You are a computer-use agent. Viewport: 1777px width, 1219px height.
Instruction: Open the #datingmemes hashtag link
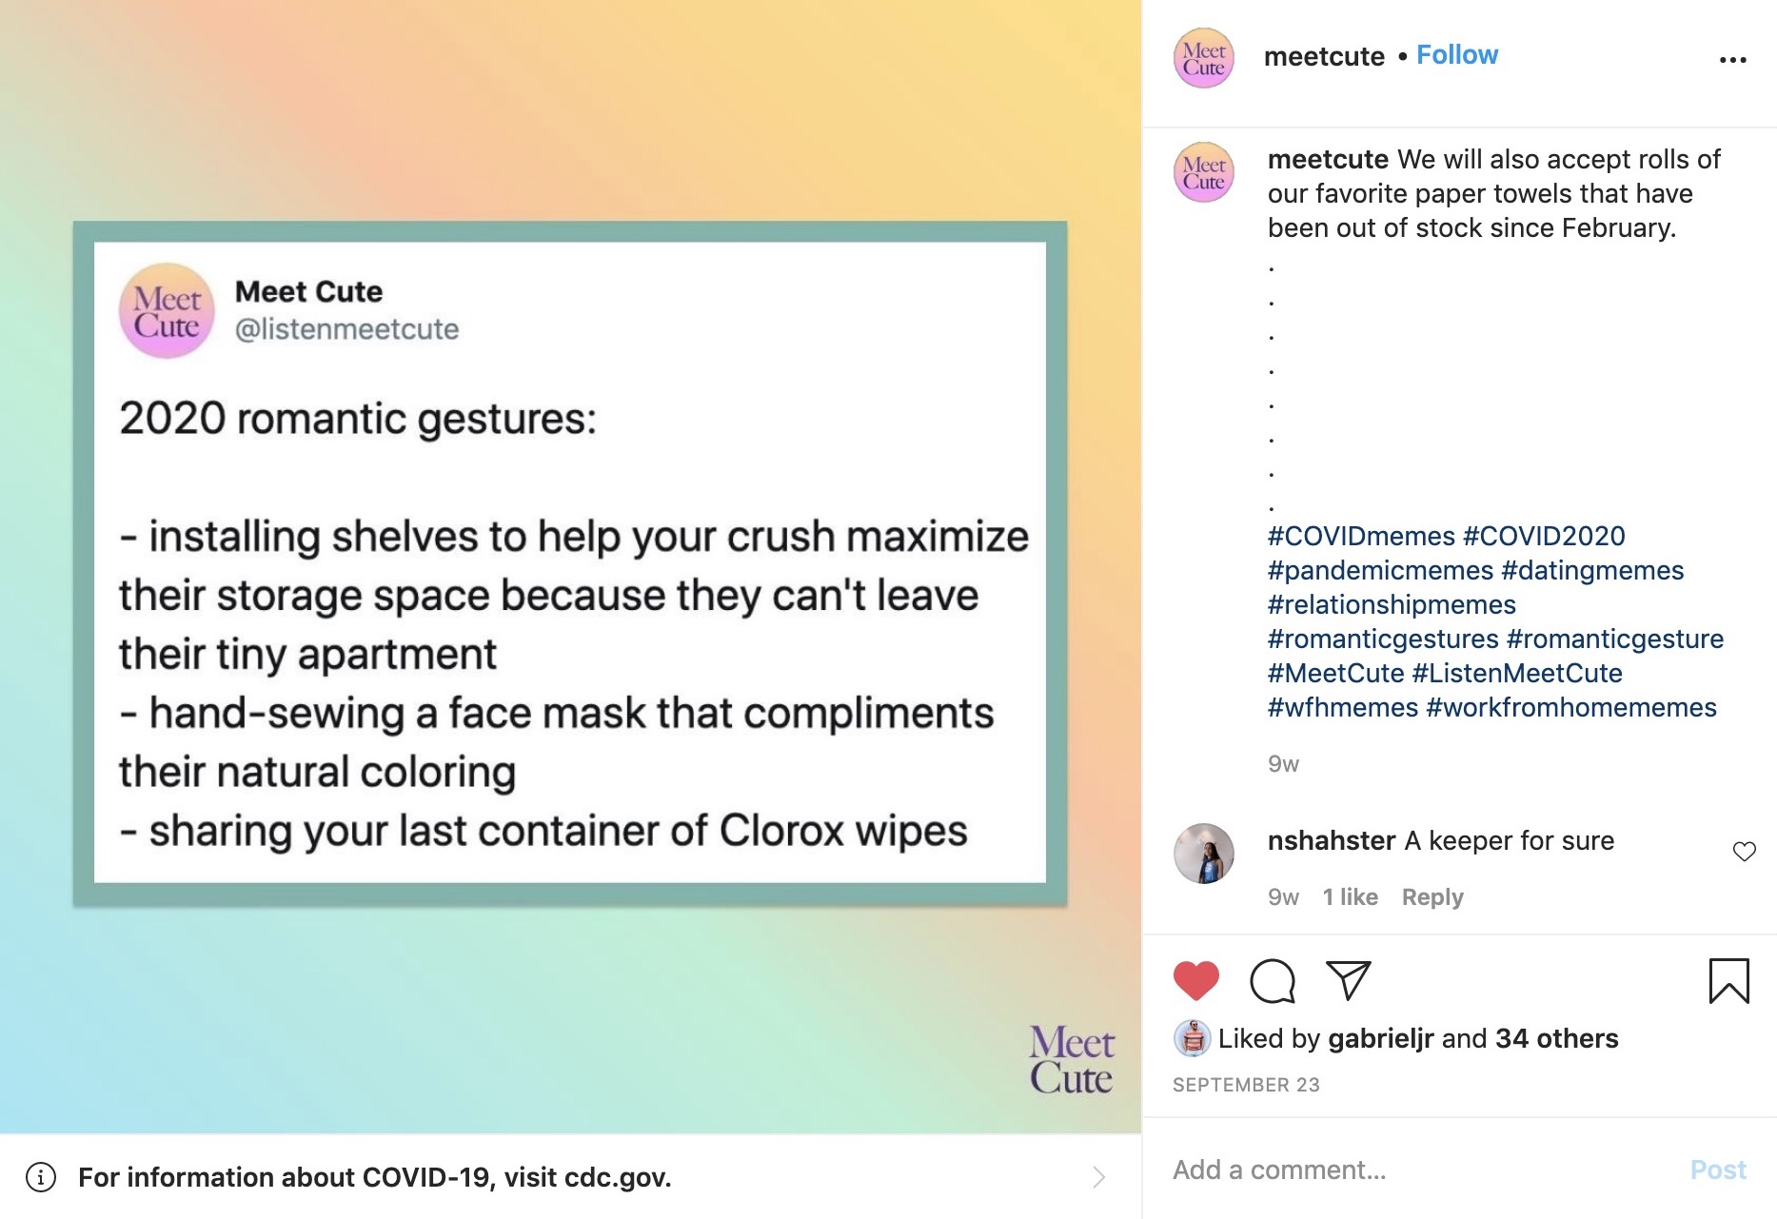tap(1592, 571)
